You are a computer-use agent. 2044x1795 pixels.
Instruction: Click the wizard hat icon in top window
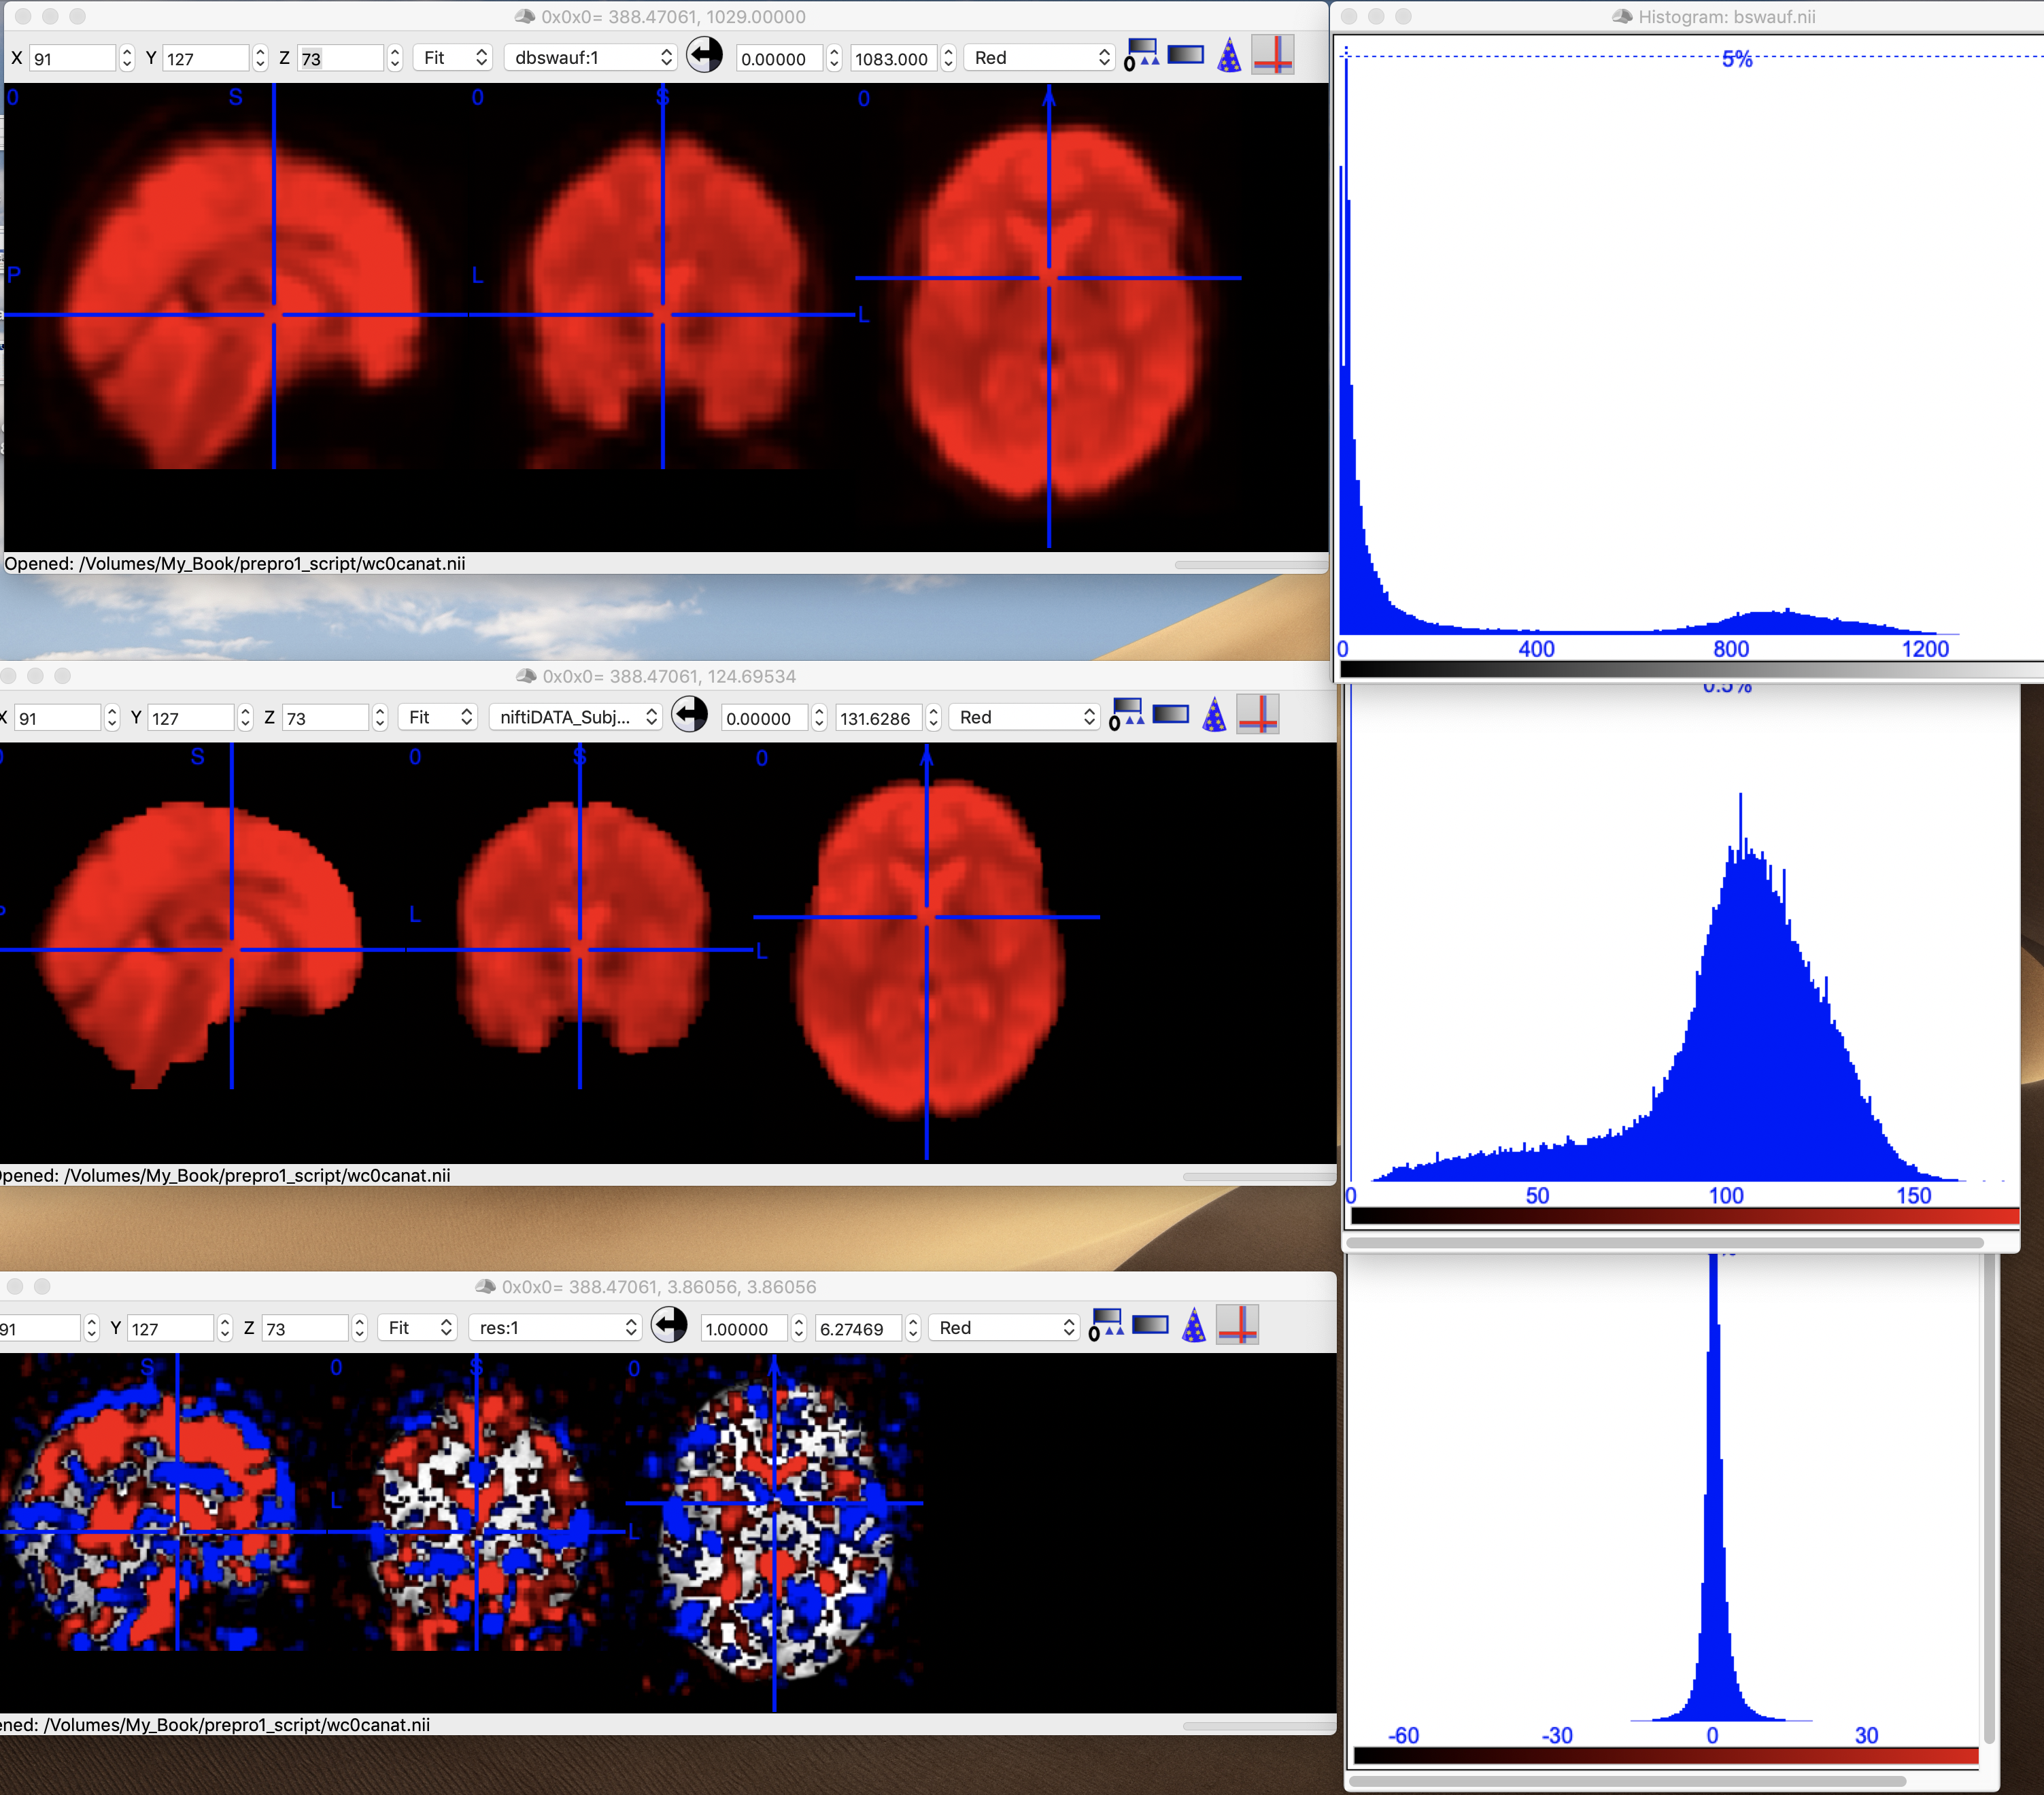pyautogui.click(x=1229, y=56)
